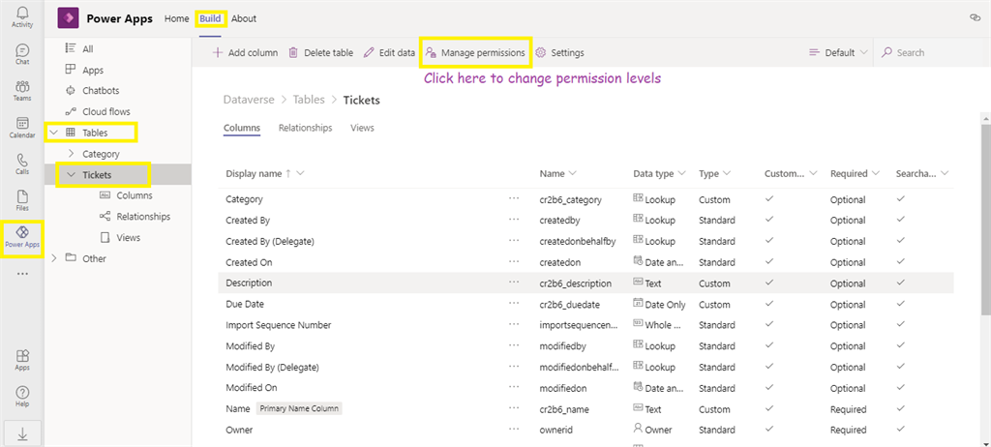Screen dimensions: 991x447
Task: Switch to the Relationships tab
Action: coord(305,128)
